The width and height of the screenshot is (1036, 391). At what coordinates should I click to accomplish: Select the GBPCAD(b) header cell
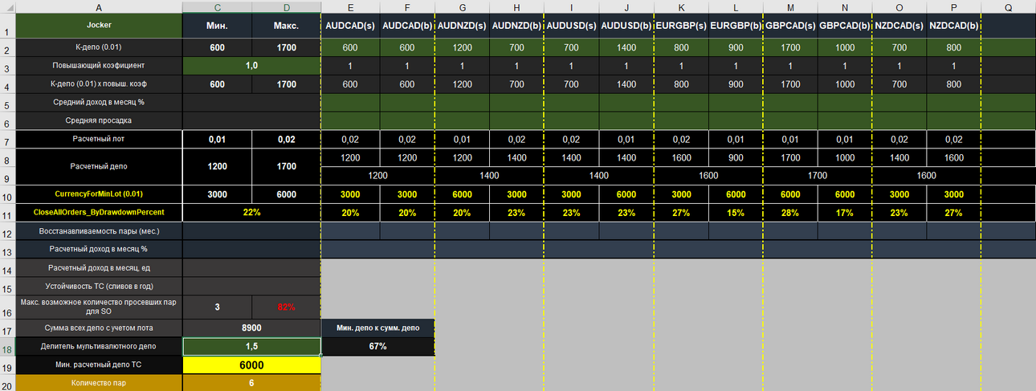click(845, 26)
